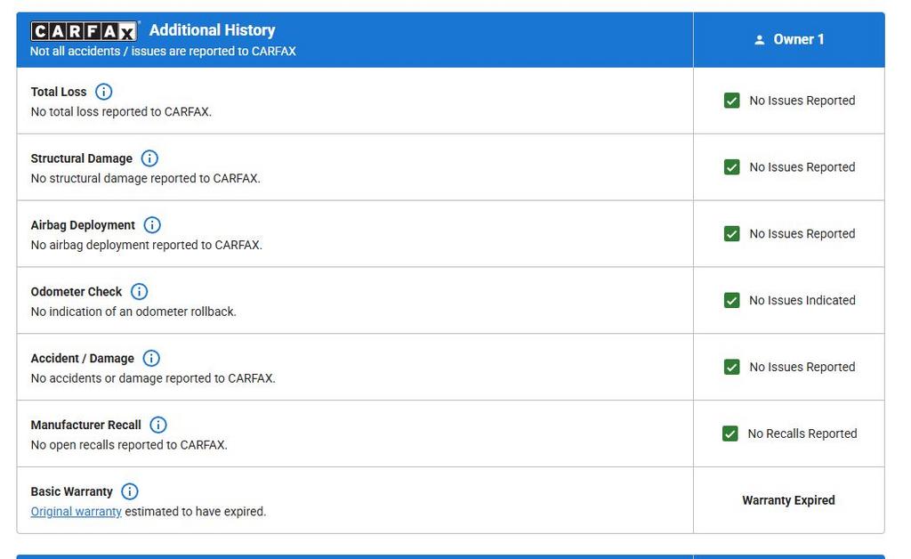Click 'No structural damage reported to CARFAX.'
Viewport: 911px width, 559px height.
[145, 178]
